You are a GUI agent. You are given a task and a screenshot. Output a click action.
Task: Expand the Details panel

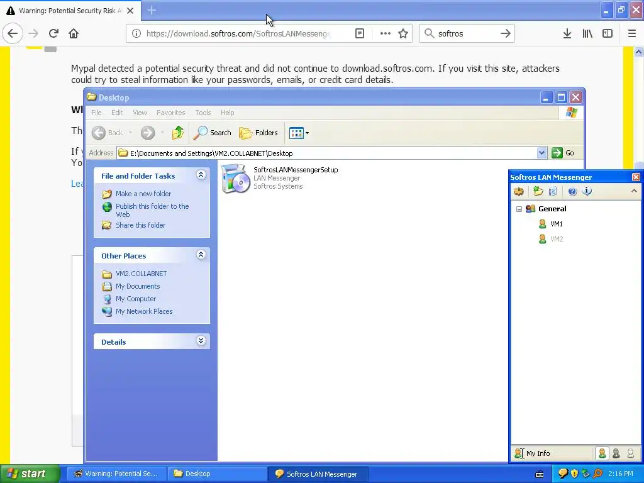point(201,341)
